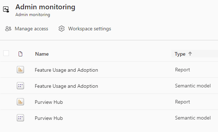Sort the list by the Type column
This screenshot has height=132, width=218.
[x=180, y=54]
